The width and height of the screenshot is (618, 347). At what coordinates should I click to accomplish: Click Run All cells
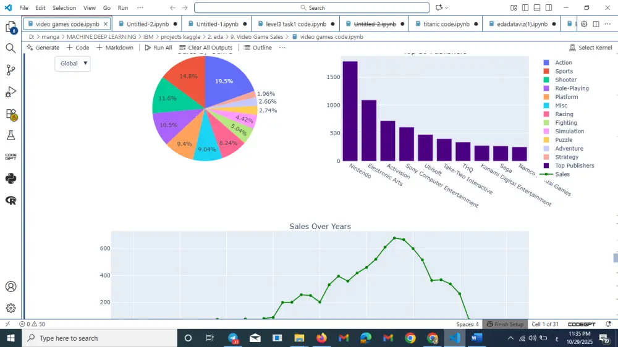pyautogui.click(x=158, y=48)
